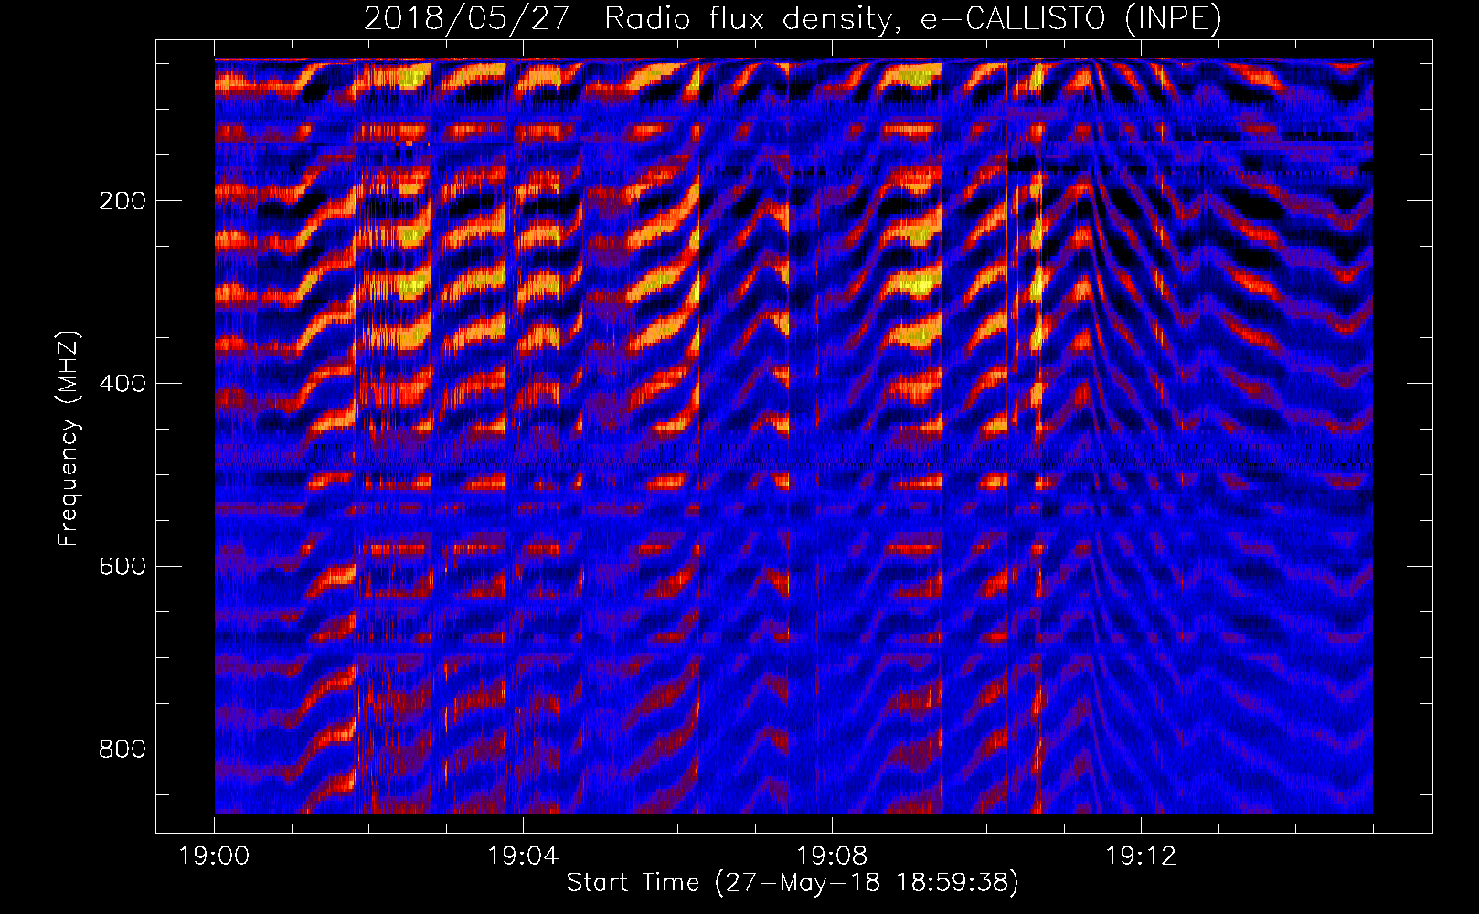
Task: Click the 19:08 time tick label
Action: pyautogui.click(x=832, y=856)
